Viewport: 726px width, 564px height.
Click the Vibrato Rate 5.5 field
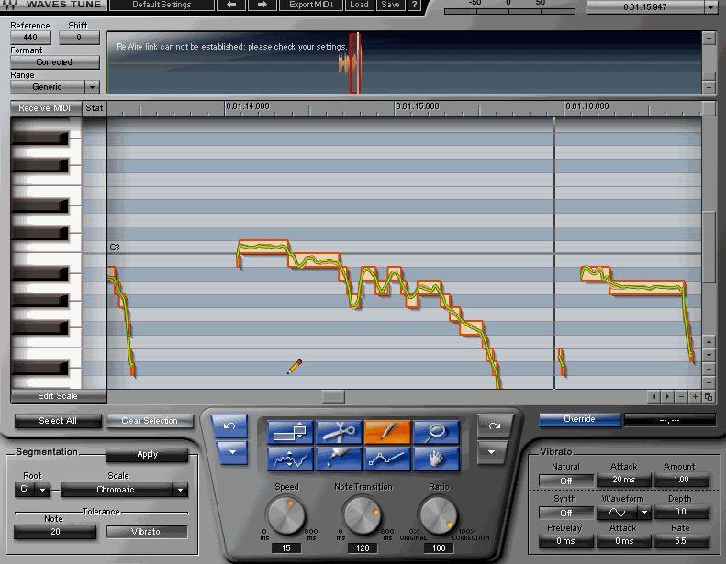681,541
